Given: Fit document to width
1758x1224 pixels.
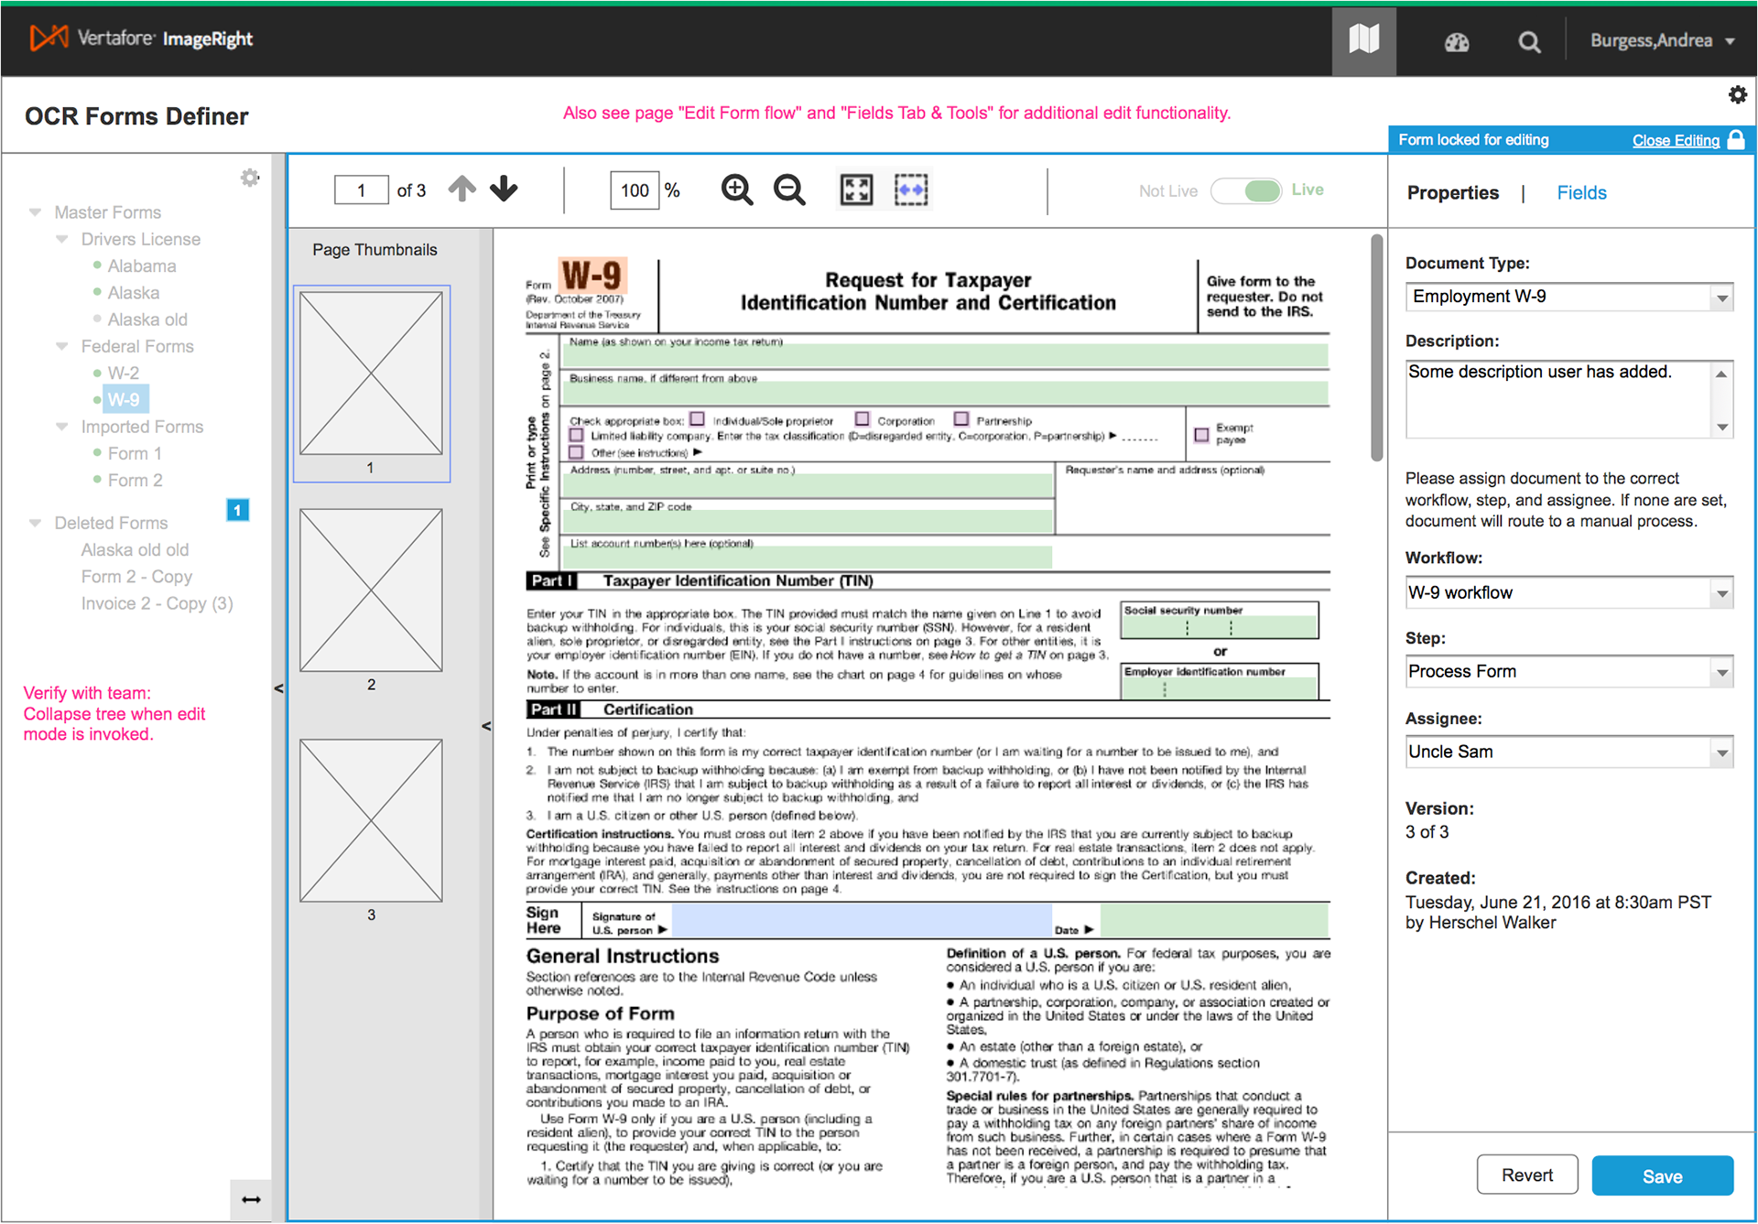Looking at the screenshot, I should point(911,190).
